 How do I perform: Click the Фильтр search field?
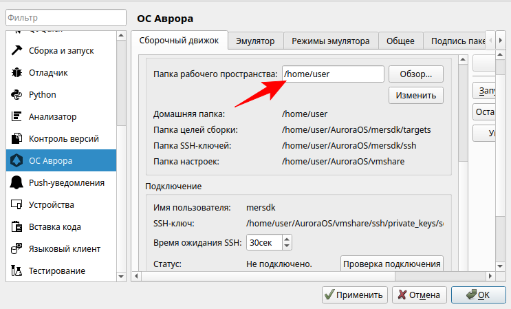(x=66, y=17)
